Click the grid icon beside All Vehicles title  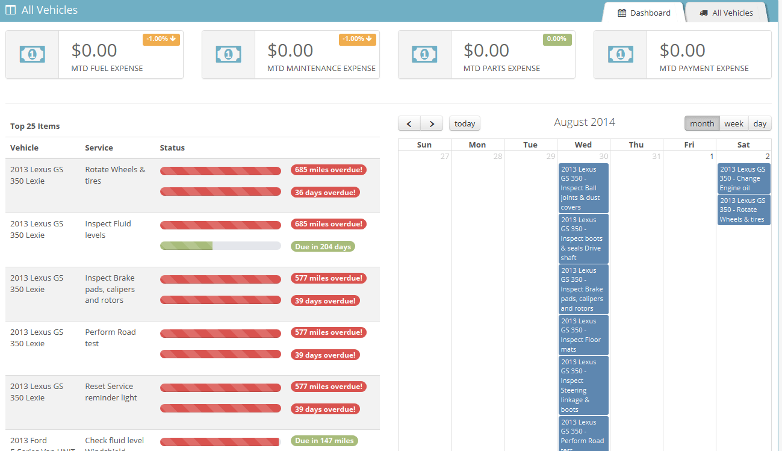point(10,10)
